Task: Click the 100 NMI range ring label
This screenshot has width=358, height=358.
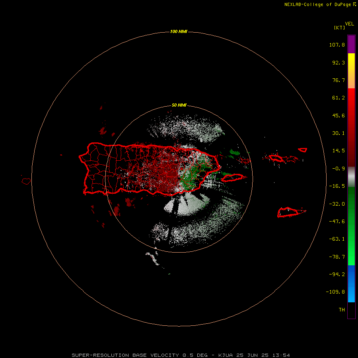Action: click(179, 31)
